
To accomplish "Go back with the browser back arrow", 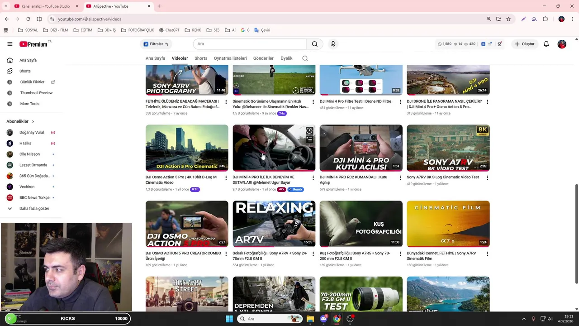I will click(6, 19).
